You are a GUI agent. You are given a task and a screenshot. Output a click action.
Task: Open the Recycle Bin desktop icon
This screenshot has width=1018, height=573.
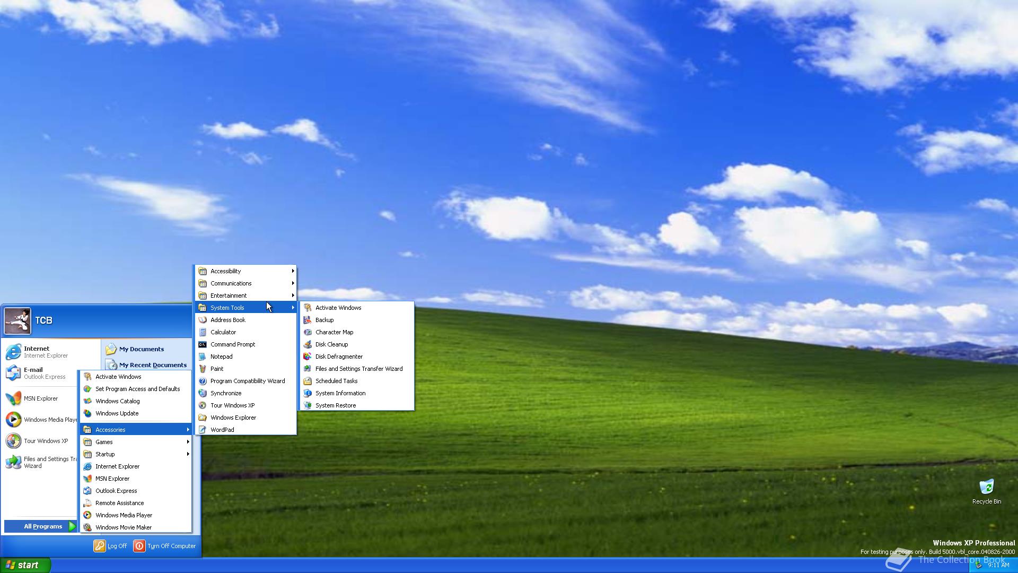pos(986,487)
